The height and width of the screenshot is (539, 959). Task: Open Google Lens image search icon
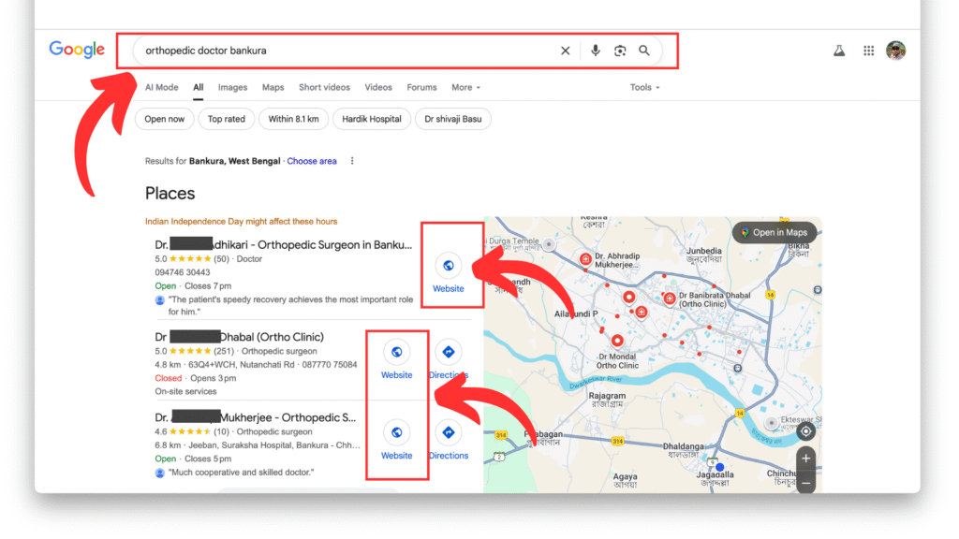(619, 51)
